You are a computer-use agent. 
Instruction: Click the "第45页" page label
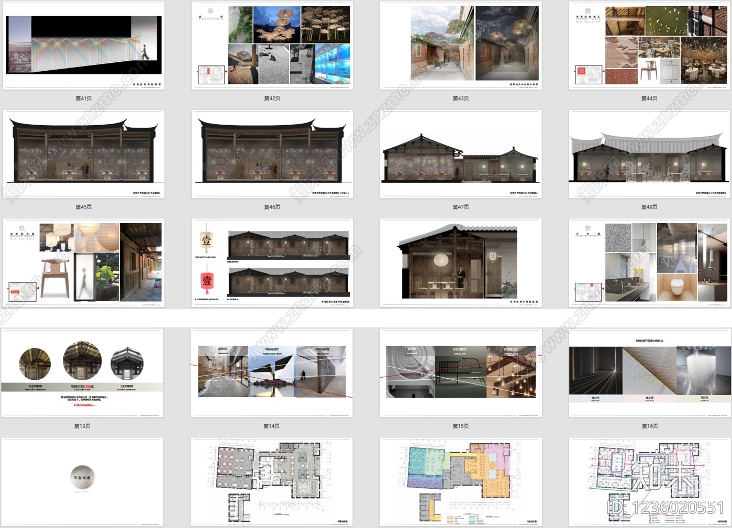click(x=84, y=207)
